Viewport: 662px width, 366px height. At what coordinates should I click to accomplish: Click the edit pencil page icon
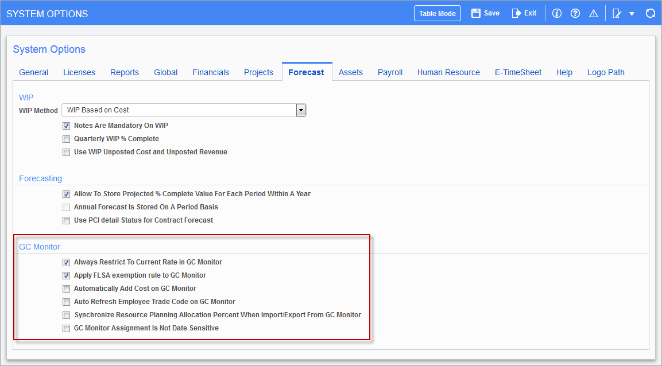tap(617, 14)
